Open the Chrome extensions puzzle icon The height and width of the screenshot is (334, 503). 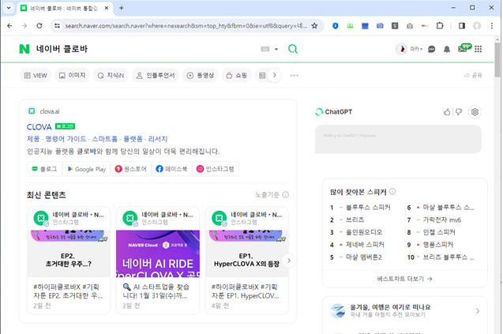pyautogui.click(x=440, y=26)
